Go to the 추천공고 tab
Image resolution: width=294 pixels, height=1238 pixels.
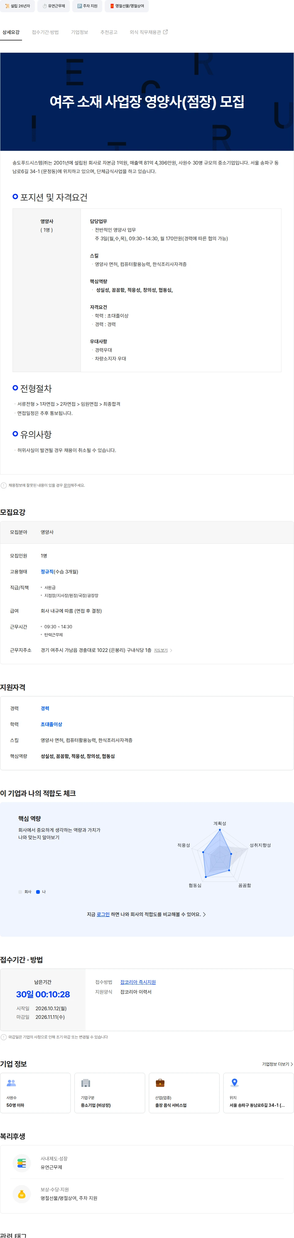[x=109, y=32]
